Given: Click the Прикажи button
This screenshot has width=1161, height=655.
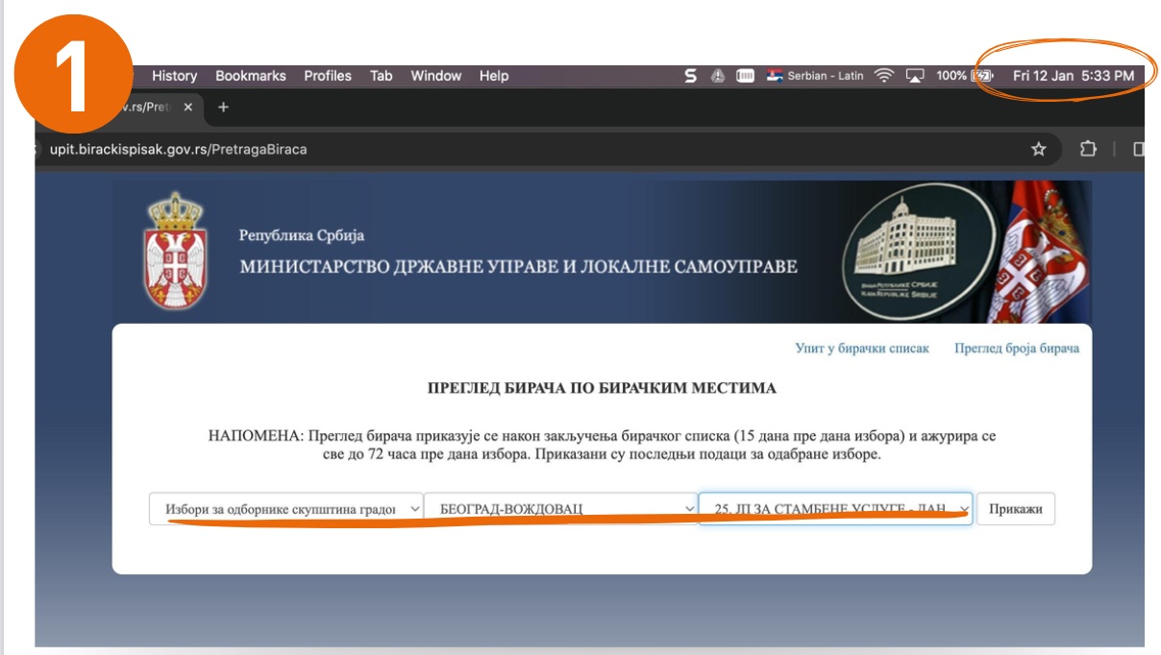Looking at the screenshot, I should [1016, 509].
